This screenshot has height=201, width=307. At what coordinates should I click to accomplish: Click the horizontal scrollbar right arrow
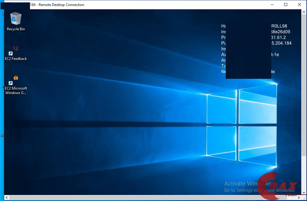[299, 197]
